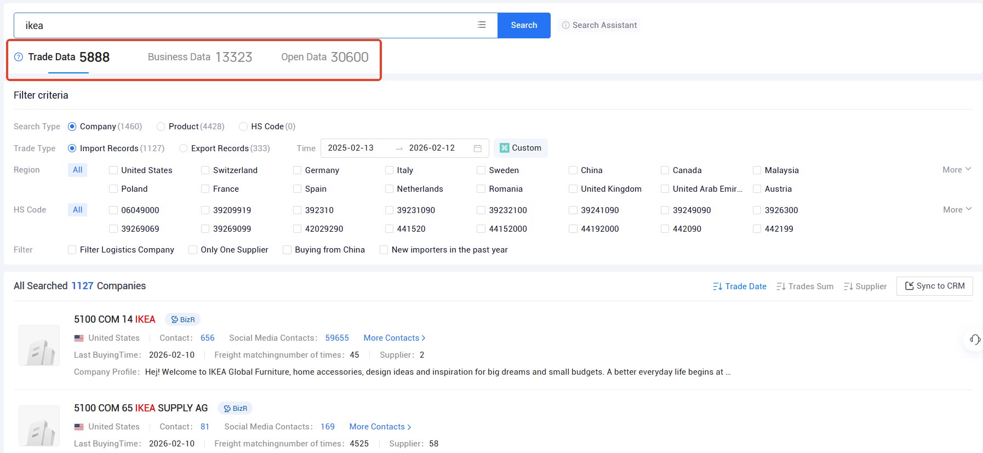Open Search Assistant
Viewport: 983px width, 453px height.
pos(599,25)
